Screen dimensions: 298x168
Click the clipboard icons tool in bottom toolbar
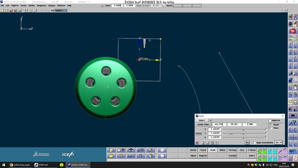click(141, 150)
